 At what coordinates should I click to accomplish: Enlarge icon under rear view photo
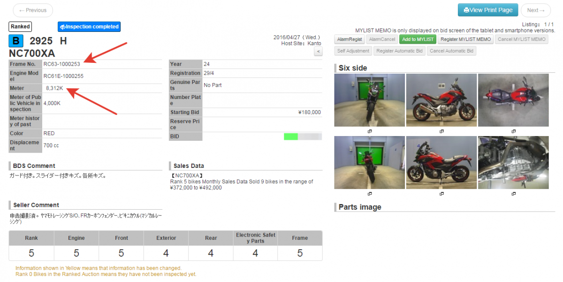click(x=370, y=193)
